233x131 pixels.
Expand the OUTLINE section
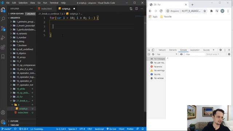tap(14, 121)
